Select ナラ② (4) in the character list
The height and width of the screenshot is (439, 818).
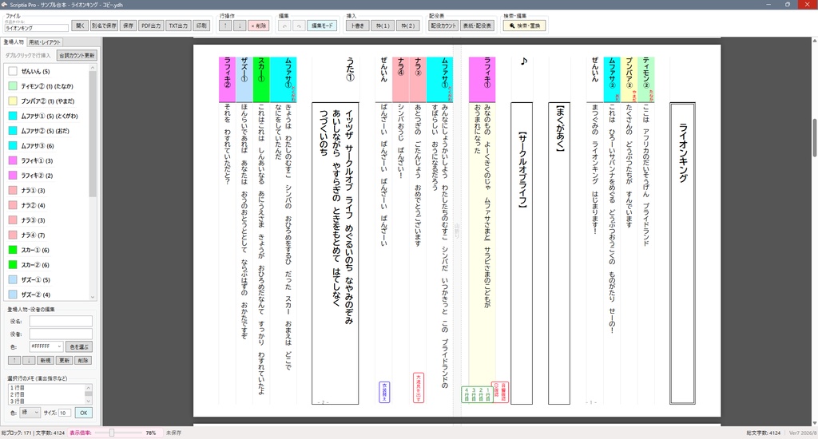[x=47, y=205]
